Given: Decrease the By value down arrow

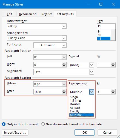Looking at the screenshot, I should pyautogui.click(x=113, y=66).
